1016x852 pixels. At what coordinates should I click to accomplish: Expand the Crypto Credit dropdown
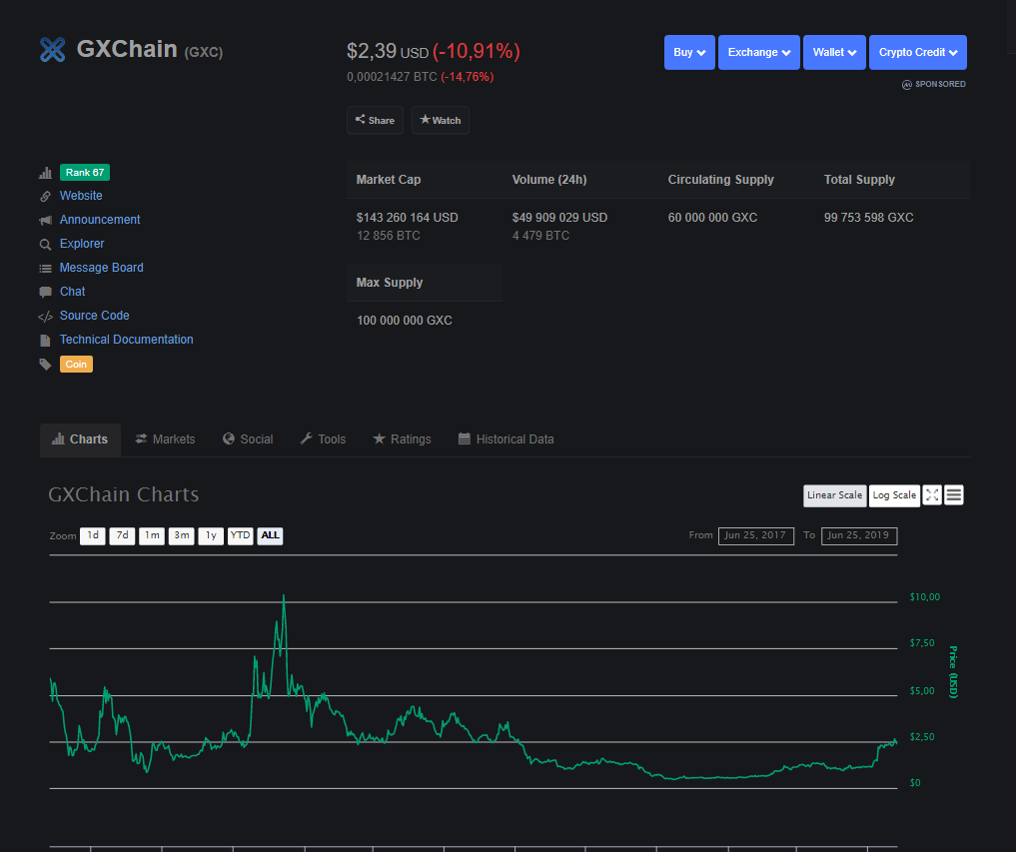point(918,53)
